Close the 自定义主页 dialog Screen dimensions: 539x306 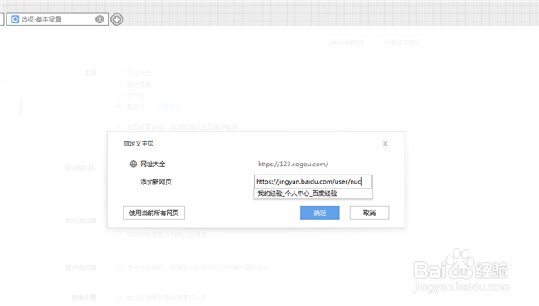(386, 144)
